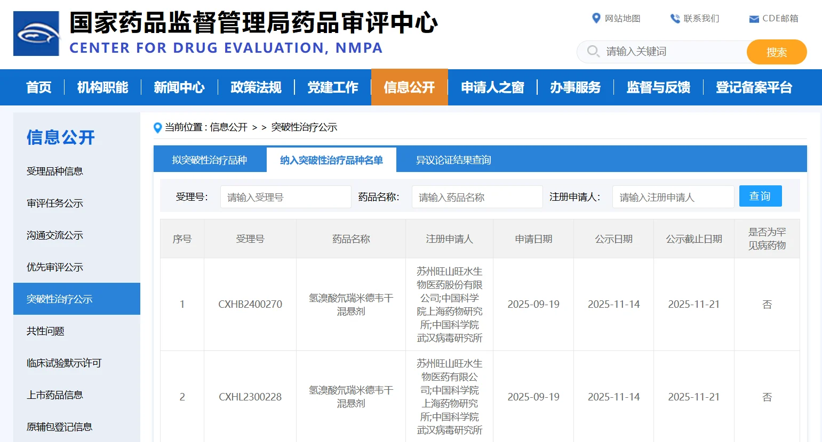
Task: Click the current location marker icon
Action: coord(157,128)
